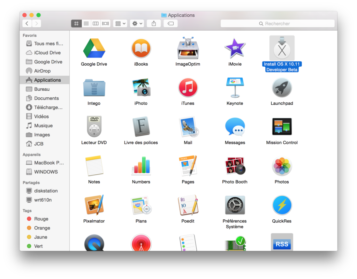Click the Préférences Système gear icon
357x279 pixels.
click(x=235, y=205)
